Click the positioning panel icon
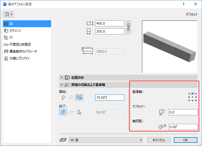Screen dimensions: 202x146 (x=67, y=77)
